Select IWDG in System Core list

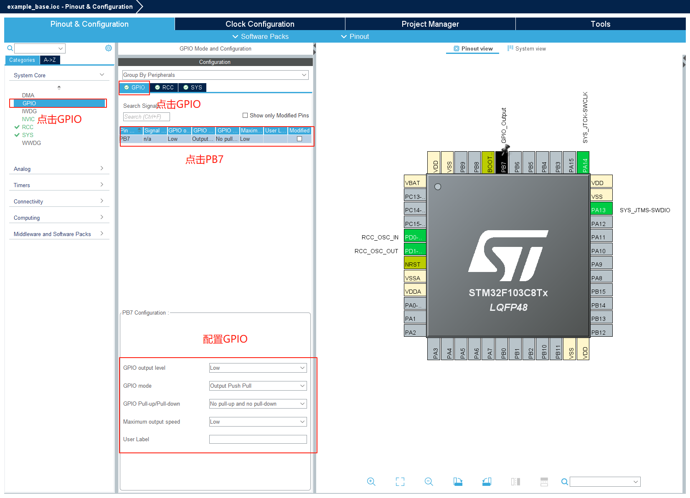click(x=29, y=111)
